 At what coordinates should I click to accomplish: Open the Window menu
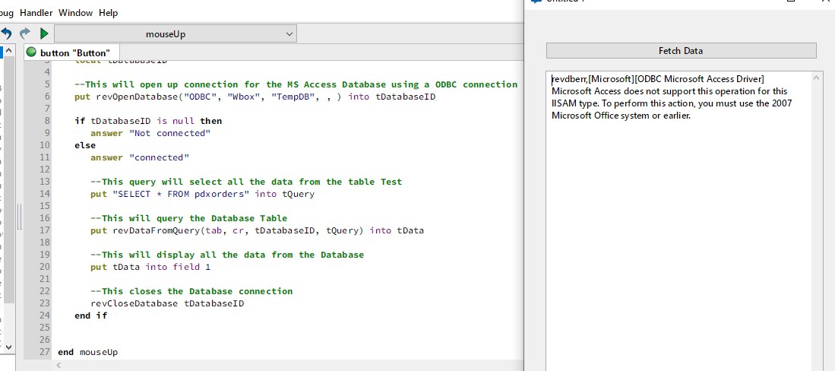[75, 13]
